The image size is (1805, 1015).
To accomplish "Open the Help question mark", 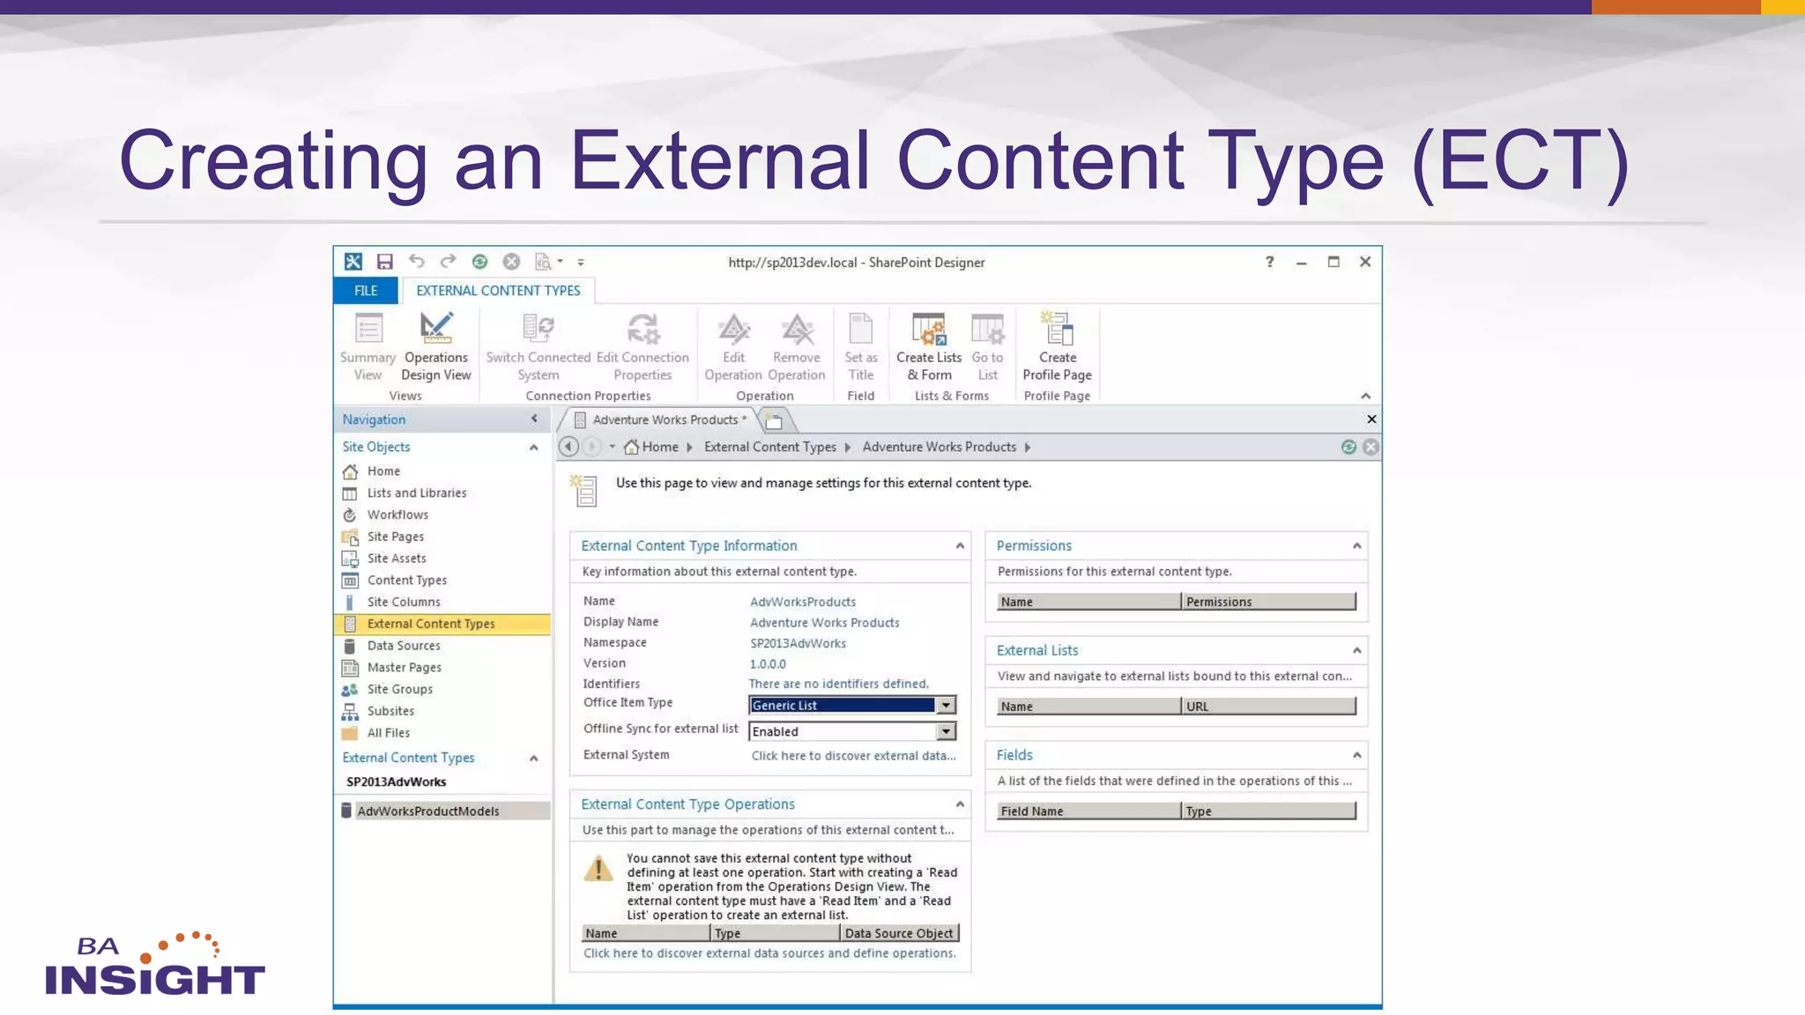I will pyautogui.click(x=1269, y=262).
